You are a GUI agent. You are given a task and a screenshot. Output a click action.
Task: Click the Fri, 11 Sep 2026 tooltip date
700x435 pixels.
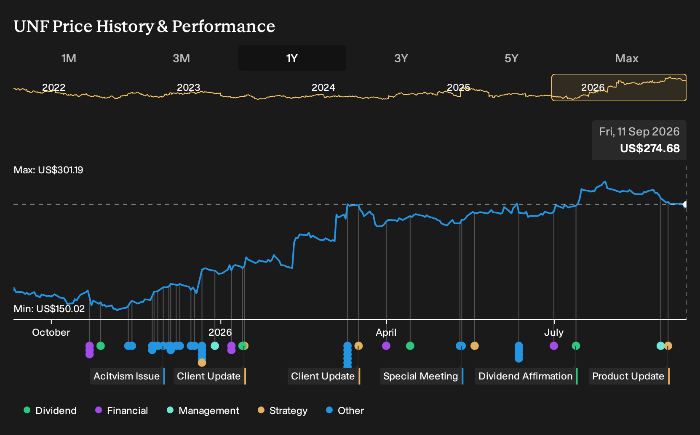639,132
